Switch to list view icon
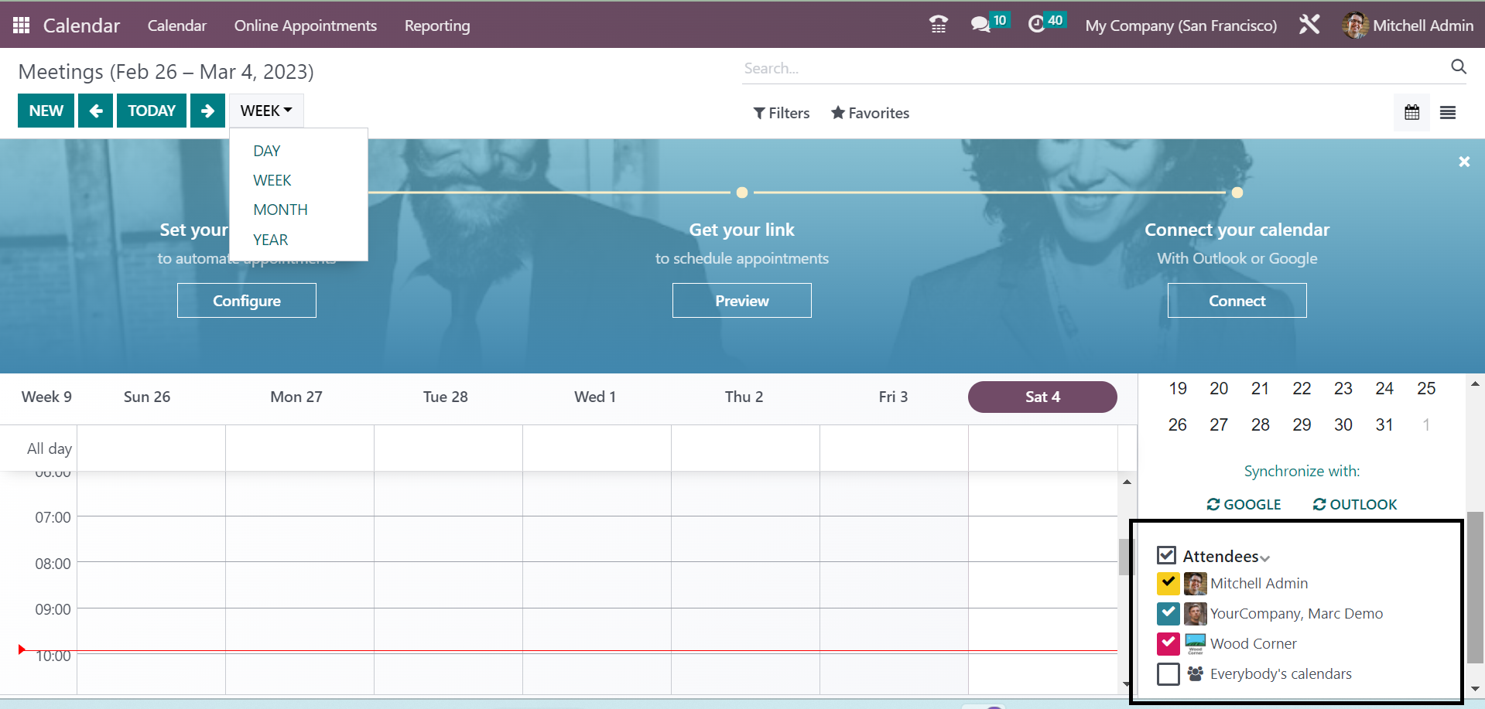 pos(1447,113)
